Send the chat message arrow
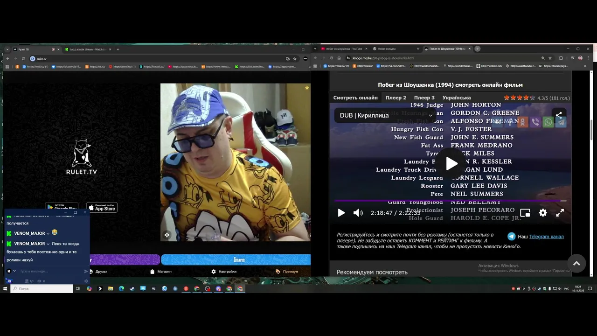Image resolution: width=597 pixels, height=336 pixels. (86, 271)
